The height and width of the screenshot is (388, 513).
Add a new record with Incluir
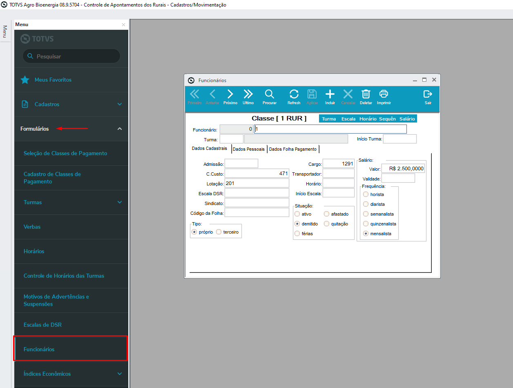(330, 97)
